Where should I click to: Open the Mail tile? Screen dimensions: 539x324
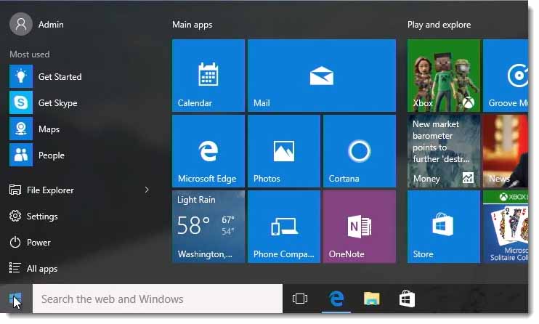click(x=322, y=76)
